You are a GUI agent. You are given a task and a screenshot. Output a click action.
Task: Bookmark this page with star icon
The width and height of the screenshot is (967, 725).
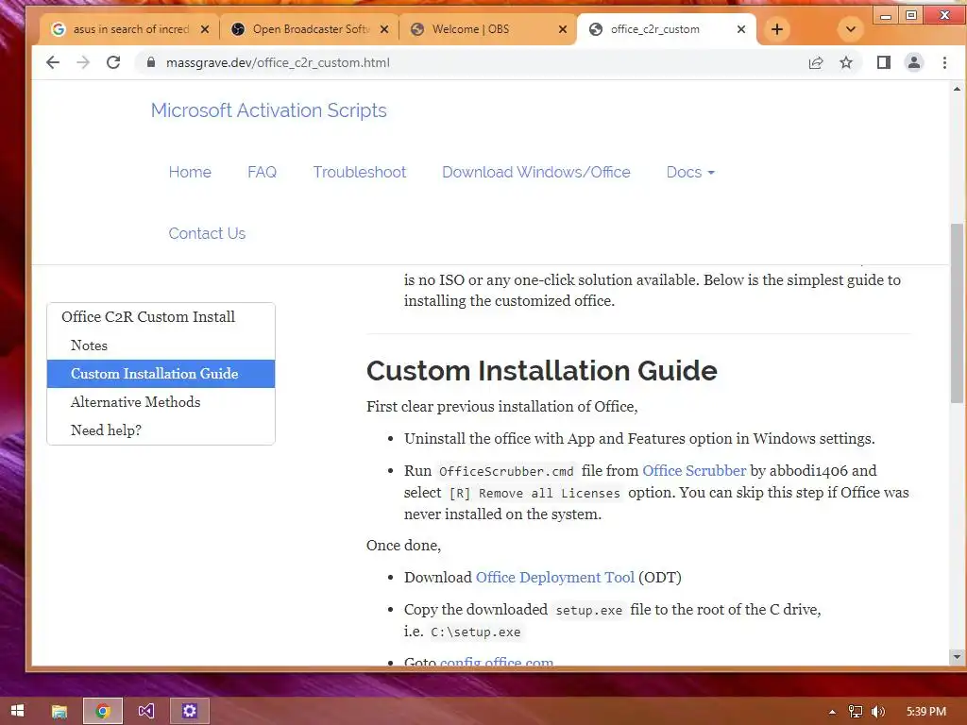point(846,62)
